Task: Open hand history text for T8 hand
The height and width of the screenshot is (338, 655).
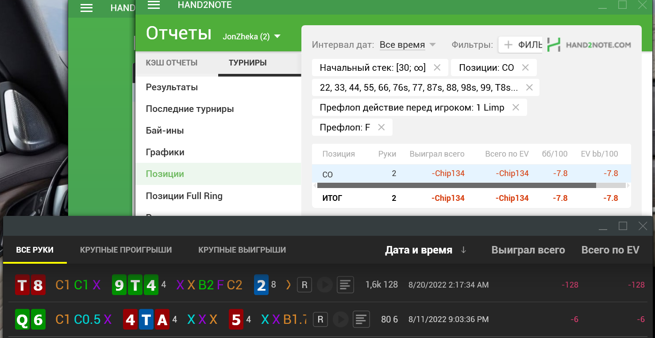Action: click(345, 285)
